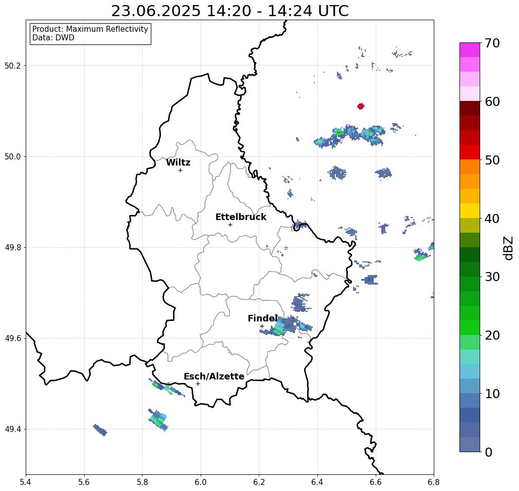Click colorbar tick label 50
Image resolution: width=519 pixels, height=491 pixels.
pyautogui.click(x=492, y=160)
